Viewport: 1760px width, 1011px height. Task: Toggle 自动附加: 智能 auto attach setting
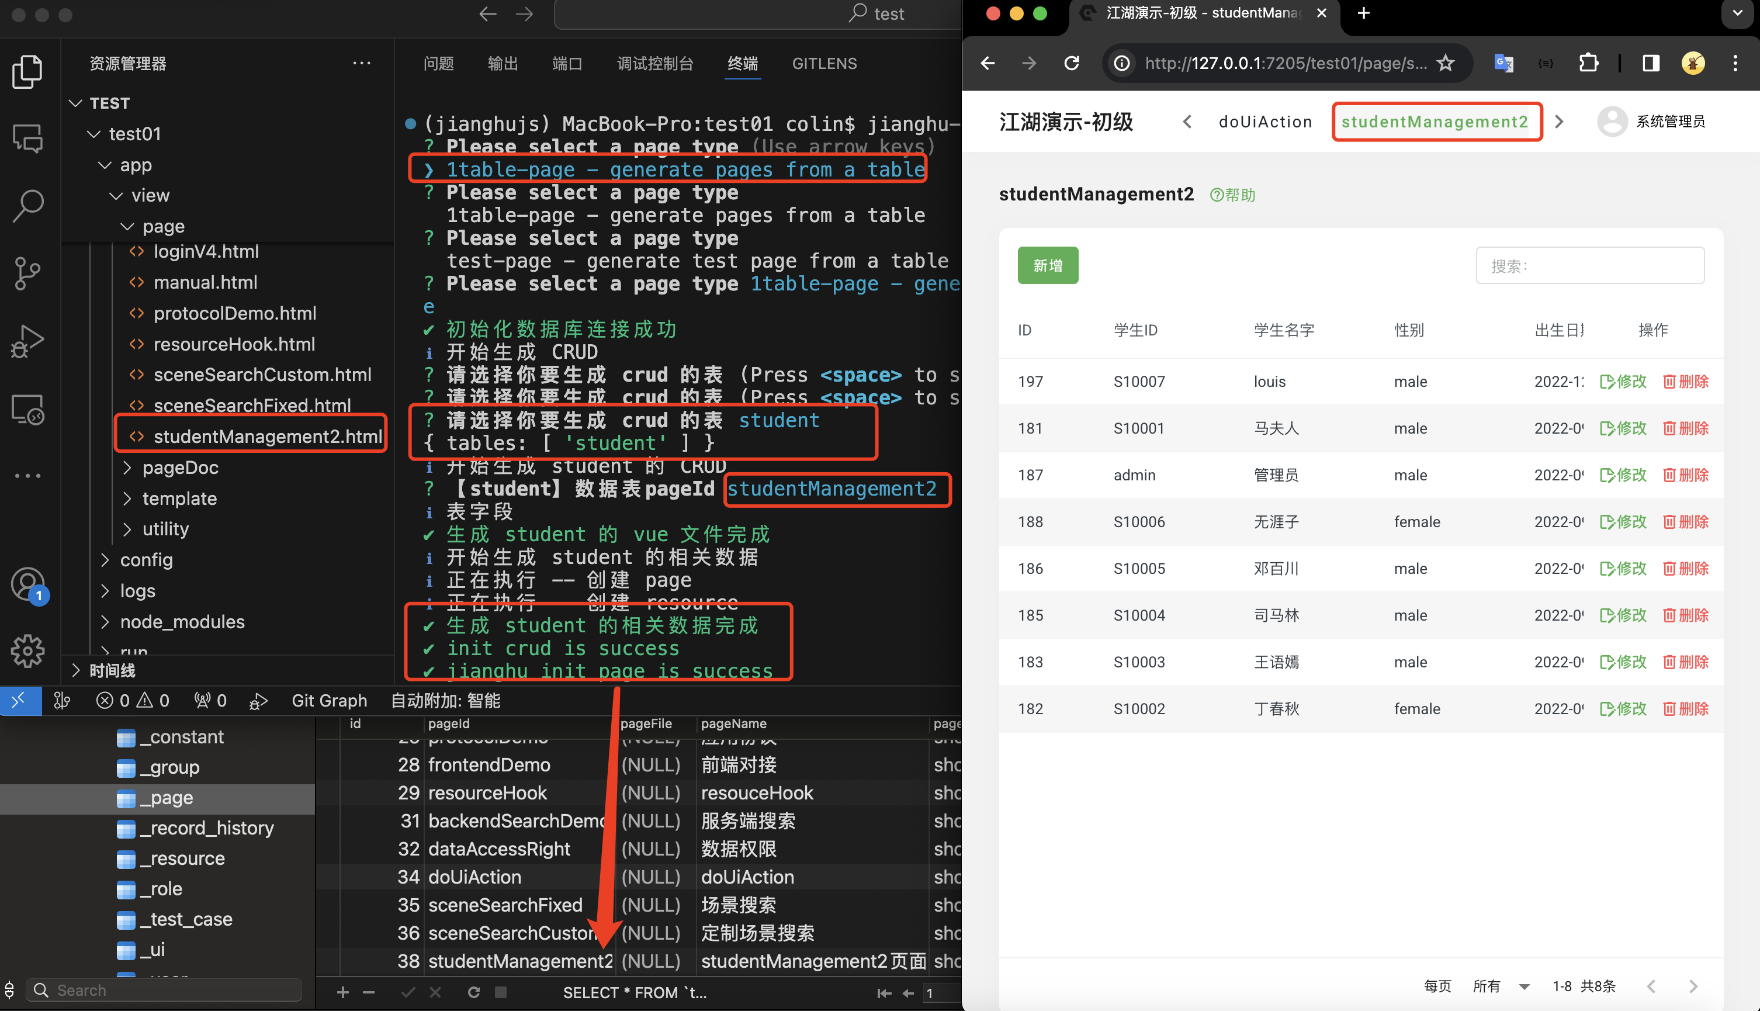(444, 700)
